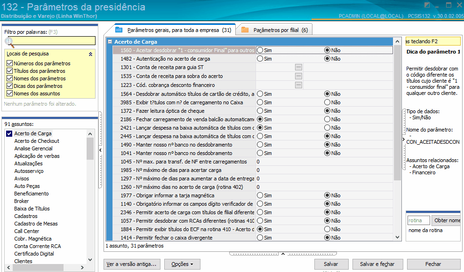Viewport: 464px width, 272px height.
Task: Select row 1490 Manter nosso nº banco
Action: click(x=184, y=145)
